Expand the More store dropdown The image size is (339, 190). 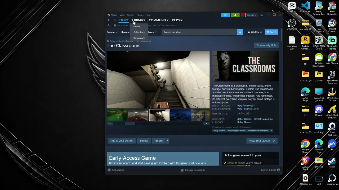tap(152, 32)
